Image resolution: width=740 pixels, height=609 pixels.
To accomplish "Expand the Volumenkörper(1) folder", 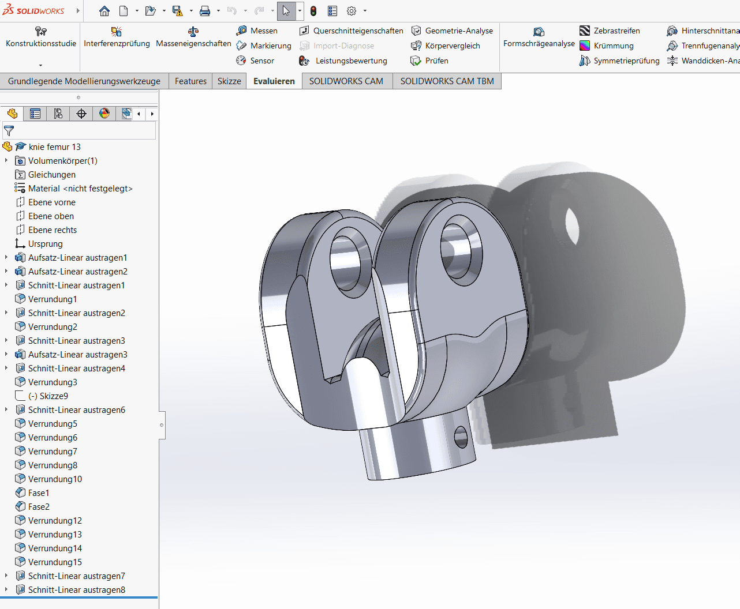I will 6,161.
